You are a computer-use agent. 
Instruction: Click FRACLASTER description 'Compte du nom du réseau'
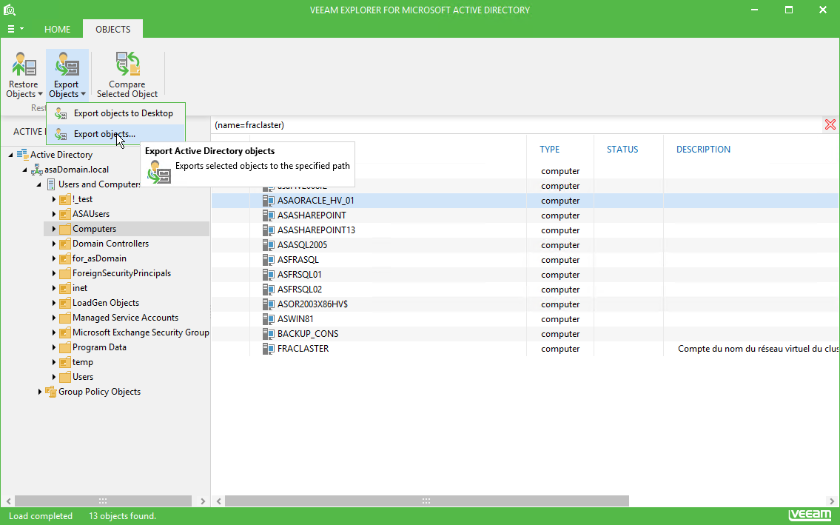tap(758, 349)
